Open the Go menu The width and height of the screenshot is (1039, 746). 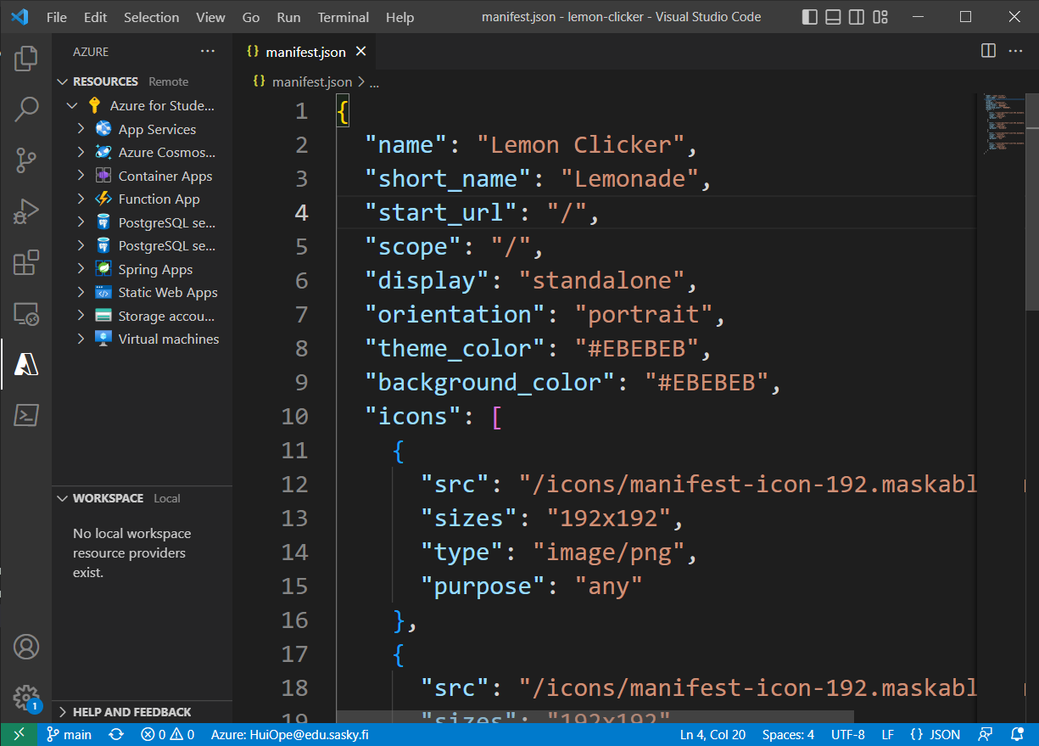[251, 17]
